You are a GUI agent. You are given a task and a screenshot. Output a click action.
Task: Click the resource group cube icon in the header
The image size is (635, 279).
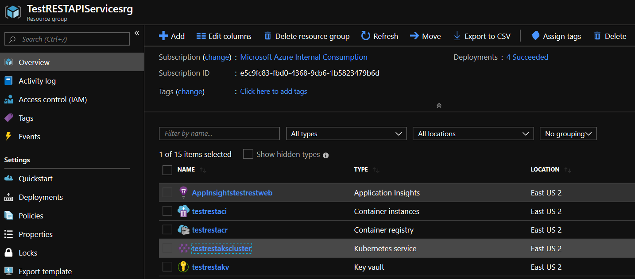click(x=13, y=12)
